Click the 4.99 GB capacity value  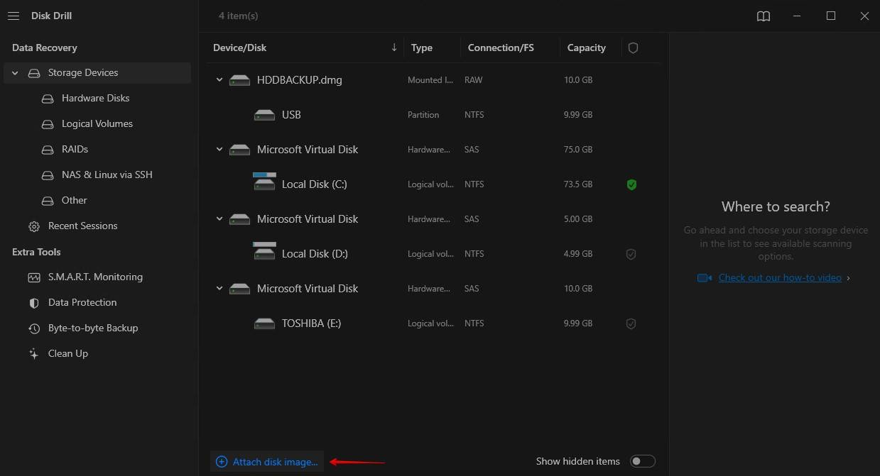coord(578,254)
